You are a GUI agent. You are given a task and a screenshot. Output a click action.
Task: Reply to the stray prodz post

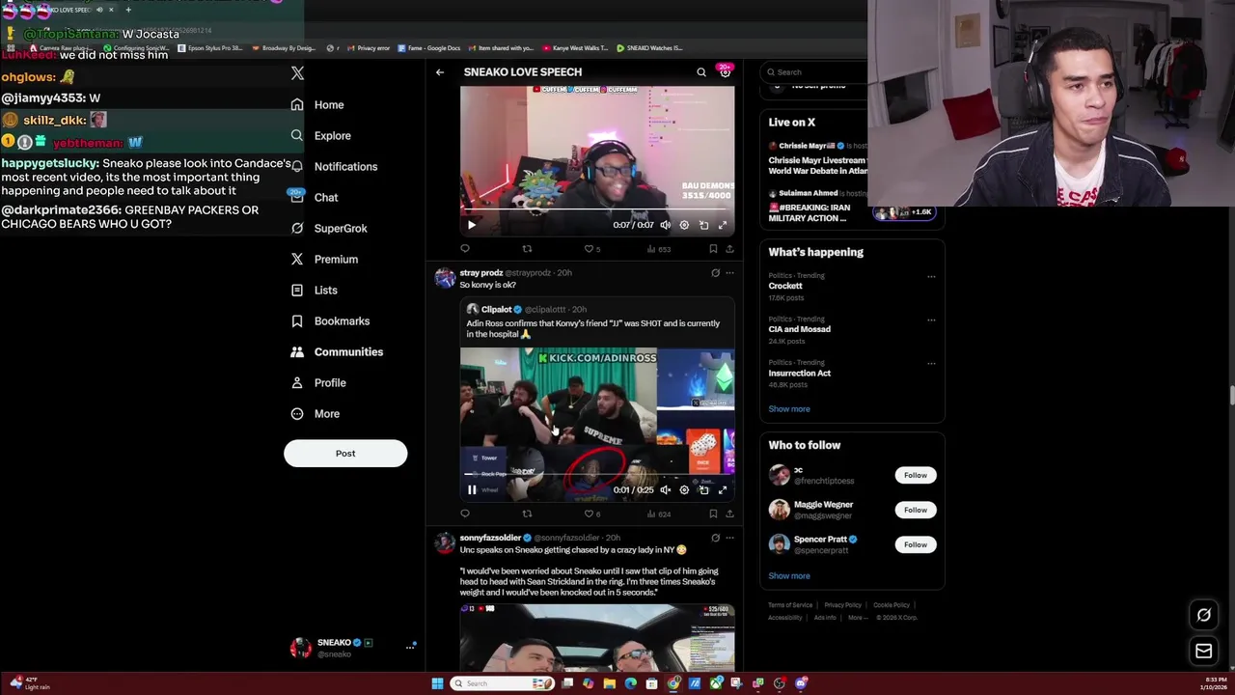pos(465,514)
